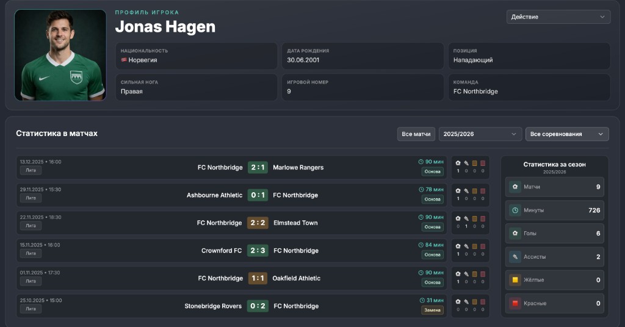Click the Команда FC Northbridge field

[x=529, y=87]
